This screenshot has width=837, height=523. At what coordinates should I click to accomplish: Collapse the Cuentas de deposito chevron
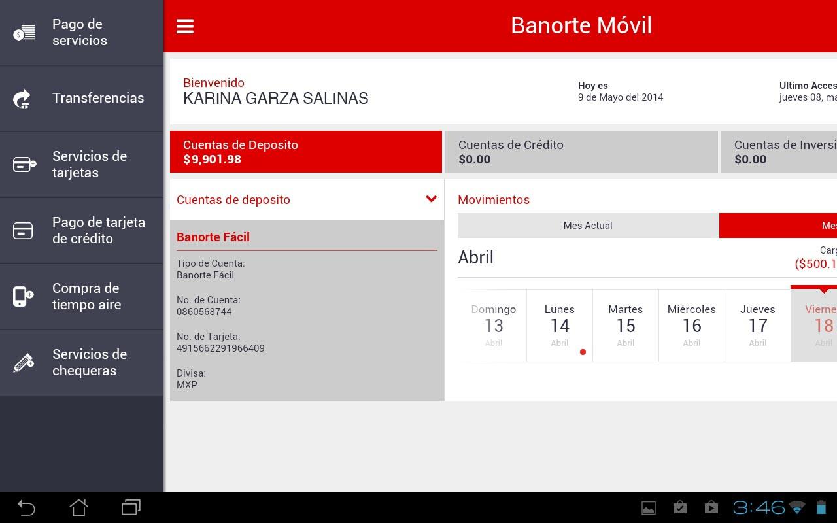click(x=431, y=199)
